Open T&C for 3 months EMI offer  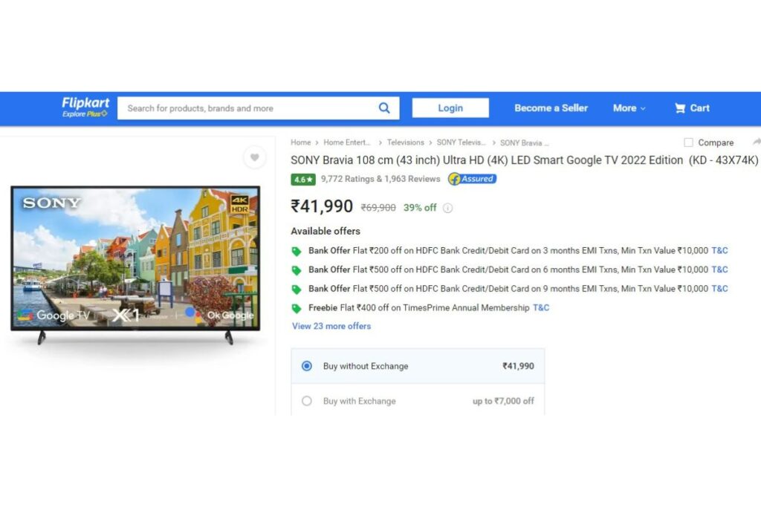coord(719,251)
